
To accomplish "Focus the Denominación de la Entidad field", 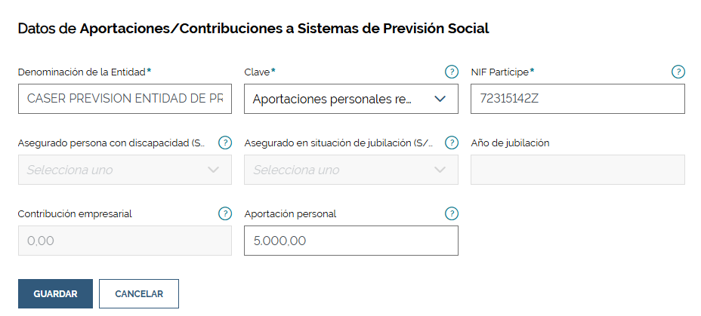I will (x=125, y=99).
